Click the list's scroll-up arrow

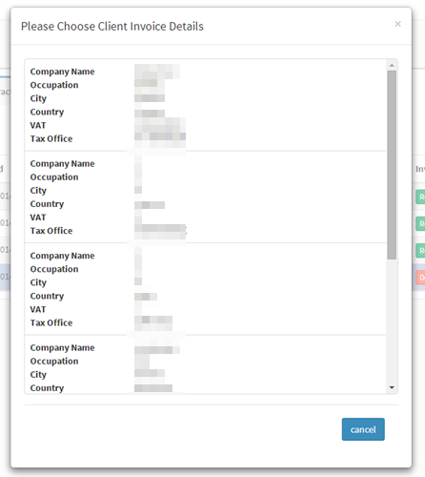click(x=392, y=65)
